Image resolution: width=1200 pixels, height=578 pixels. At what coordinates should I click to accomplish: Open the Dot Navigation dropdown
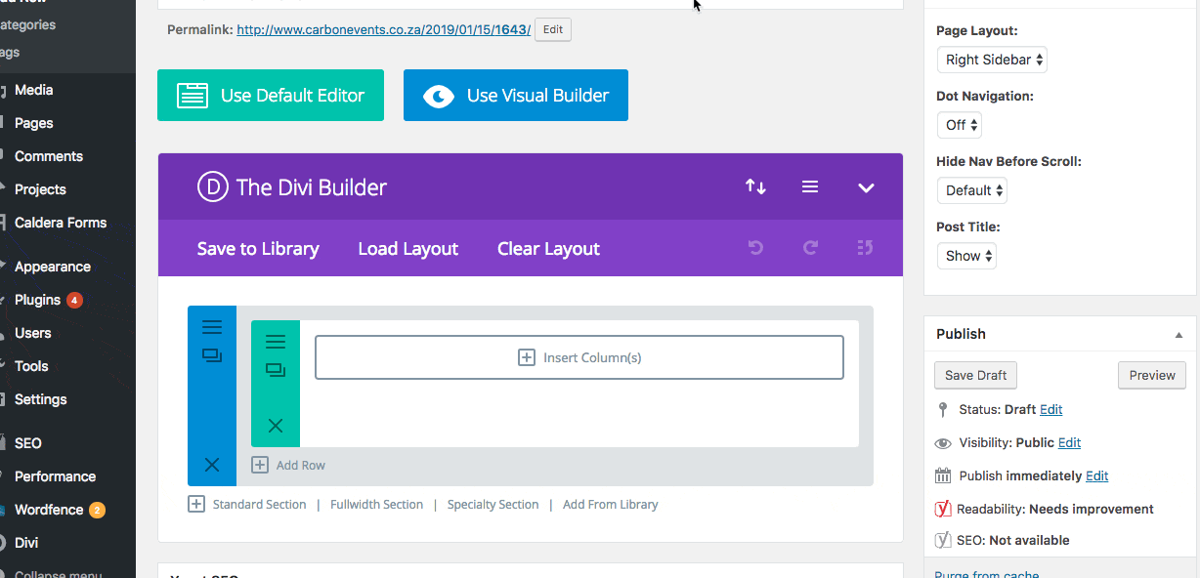[x=959, y=125]
